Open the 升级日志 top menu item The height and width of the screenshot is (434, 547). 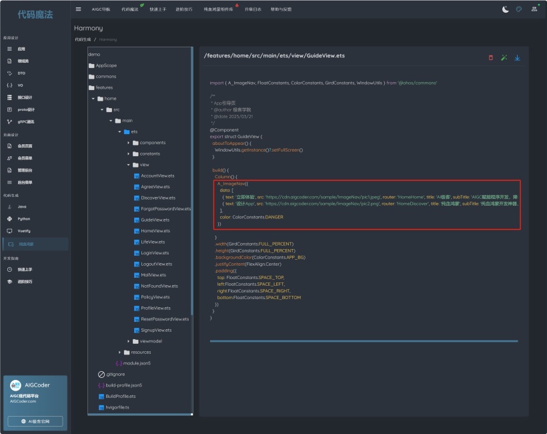[x=253, y=9]
